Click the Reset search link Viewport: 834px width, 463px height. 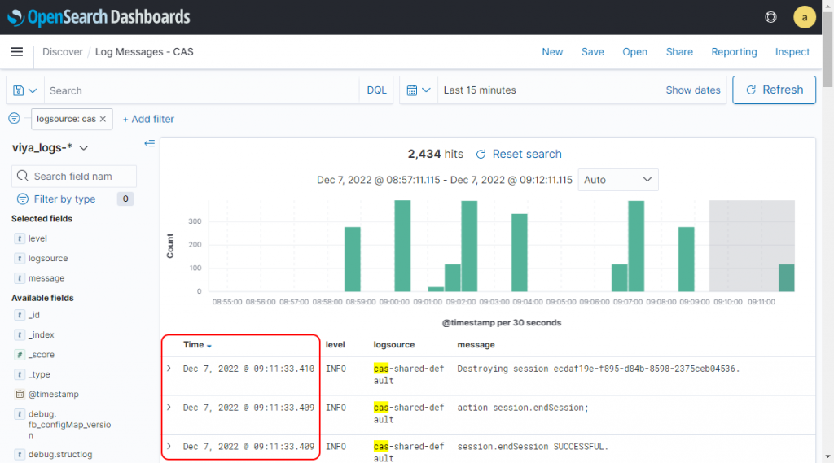[519, 154]
